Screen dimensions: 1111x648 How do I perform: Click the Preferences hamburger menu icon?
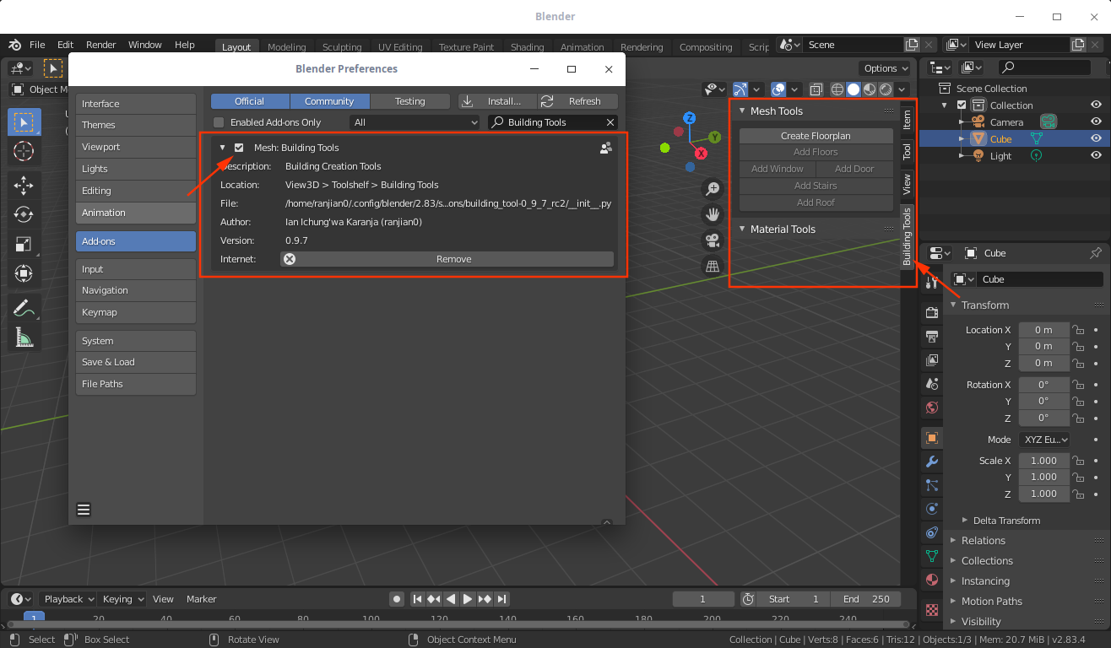(x=84, y=510)
